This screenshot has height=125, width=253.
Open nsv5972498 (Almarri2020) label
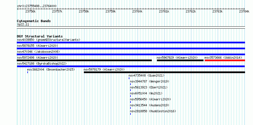click(x=38, y=58)
